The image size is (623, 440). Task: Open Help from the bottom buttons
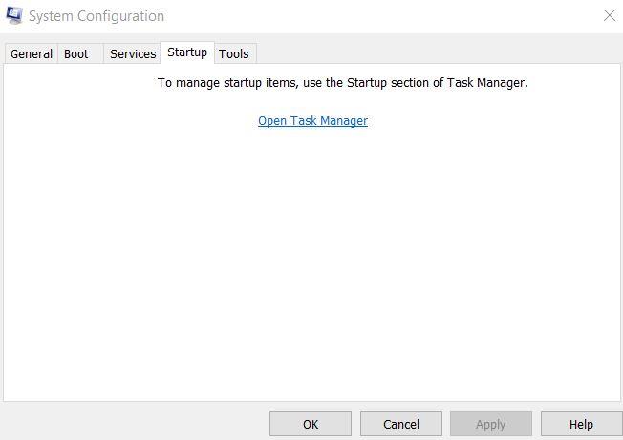[581, 424]
